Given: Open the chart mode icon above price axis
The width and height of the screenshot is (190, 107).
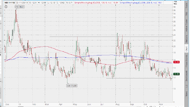Looking at the screenshot, I should [x=175, y=3].
